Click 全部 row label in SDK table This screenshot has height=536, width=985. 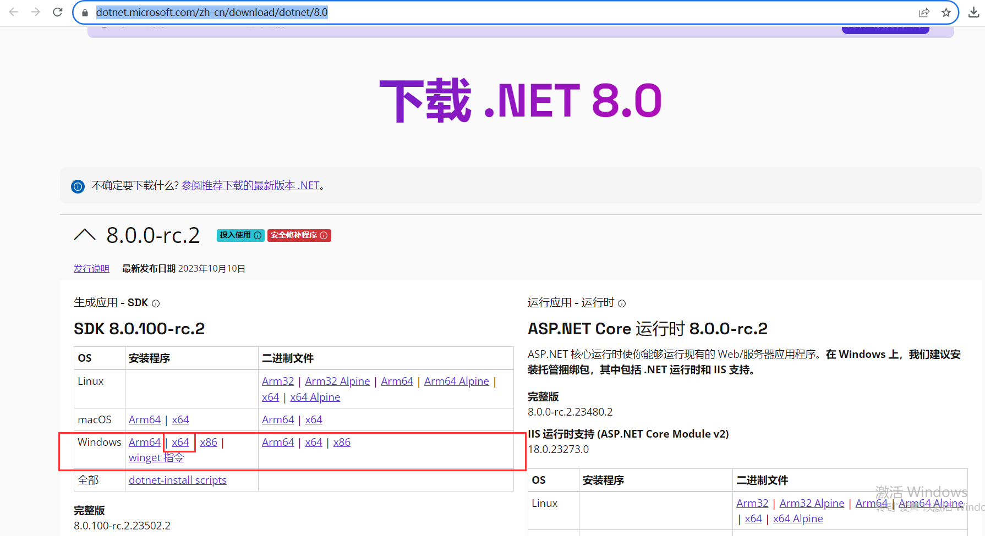click(x=88, y=480)
